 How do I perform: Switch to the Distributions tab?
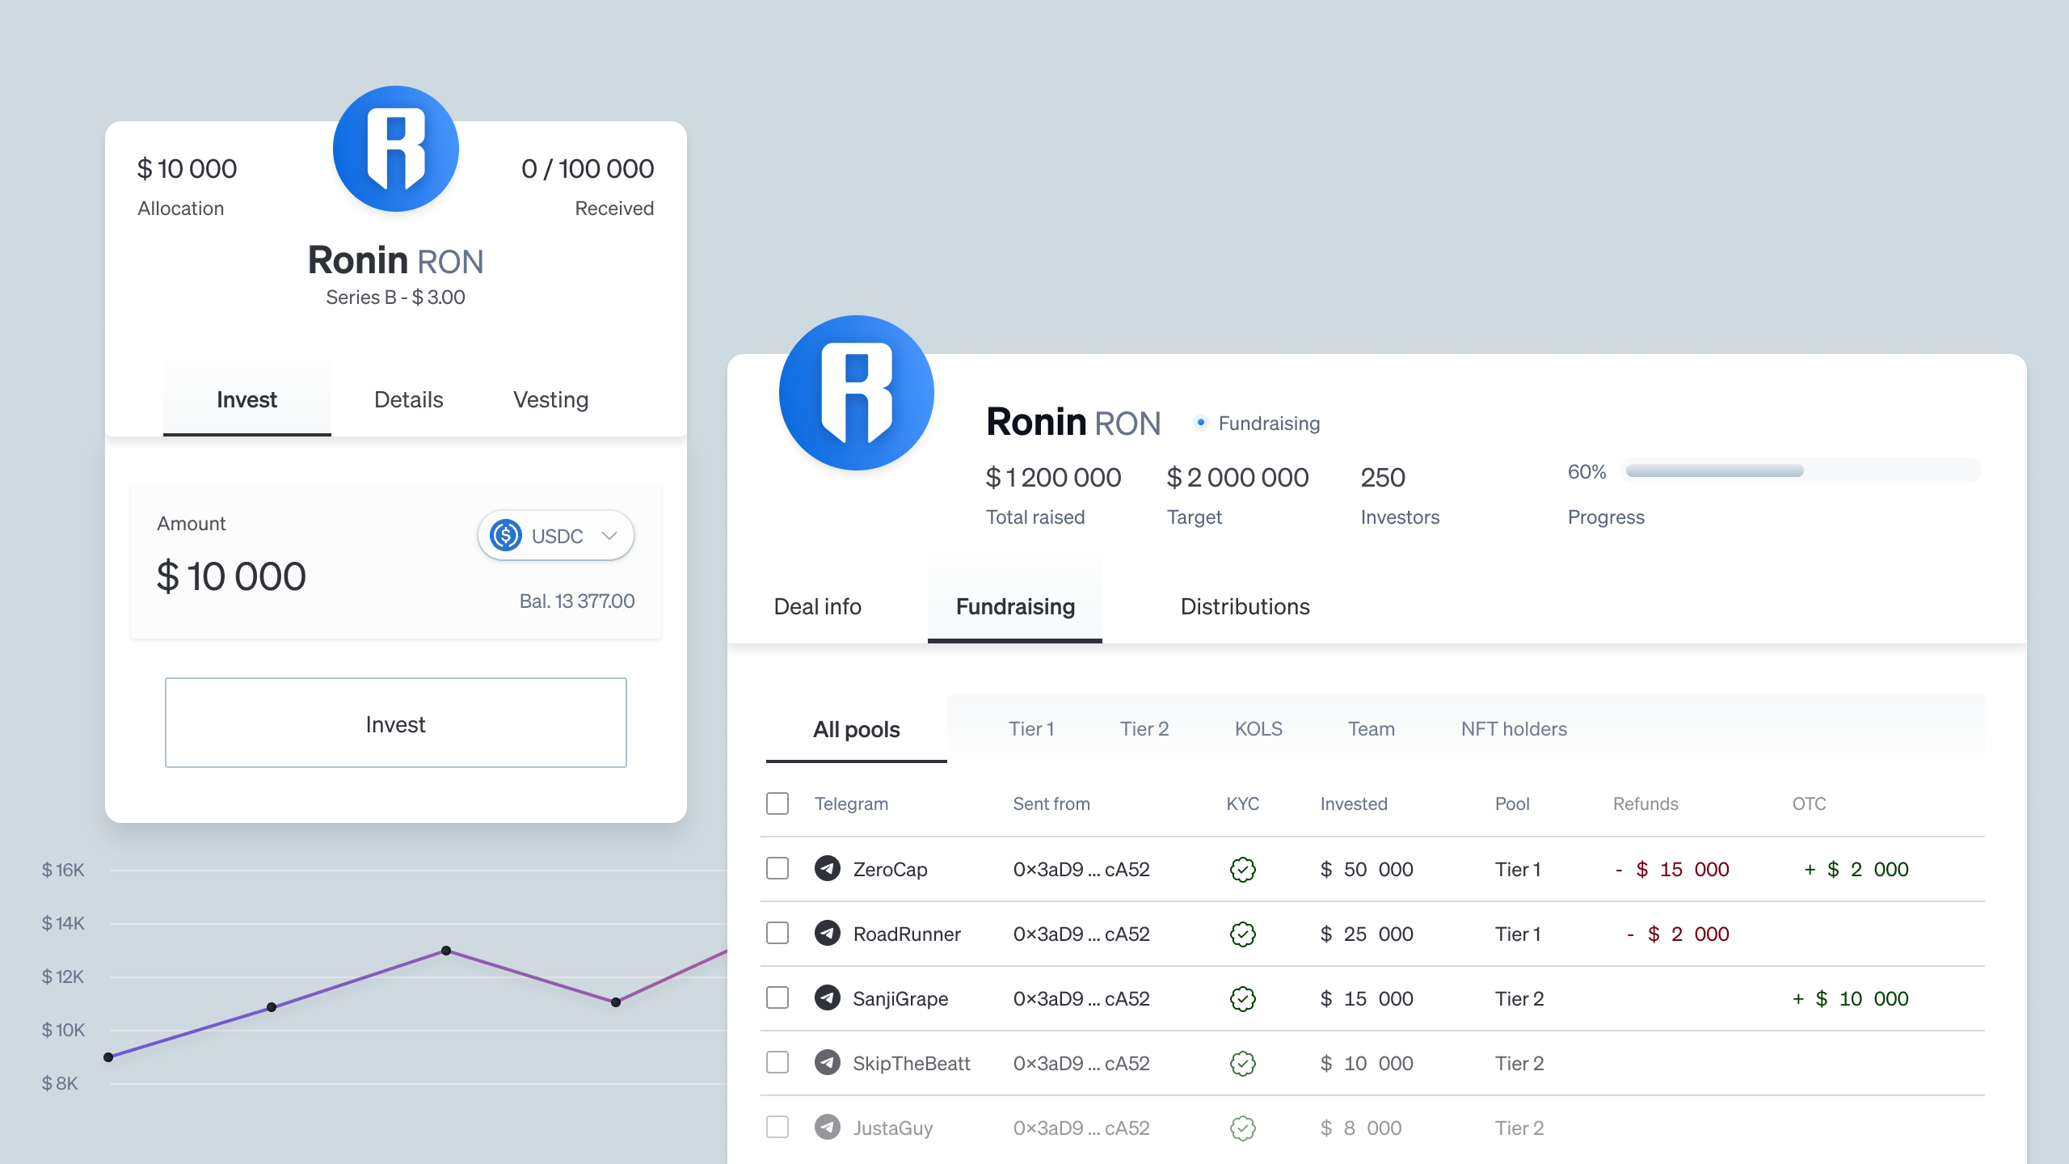coord(1245,606)
